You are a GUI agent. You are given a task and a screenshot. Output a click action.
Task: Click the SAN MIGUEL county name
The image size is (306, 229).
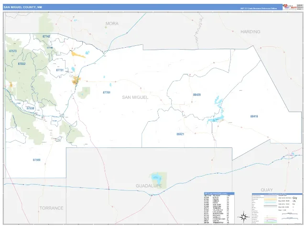(x=135, y=97)
